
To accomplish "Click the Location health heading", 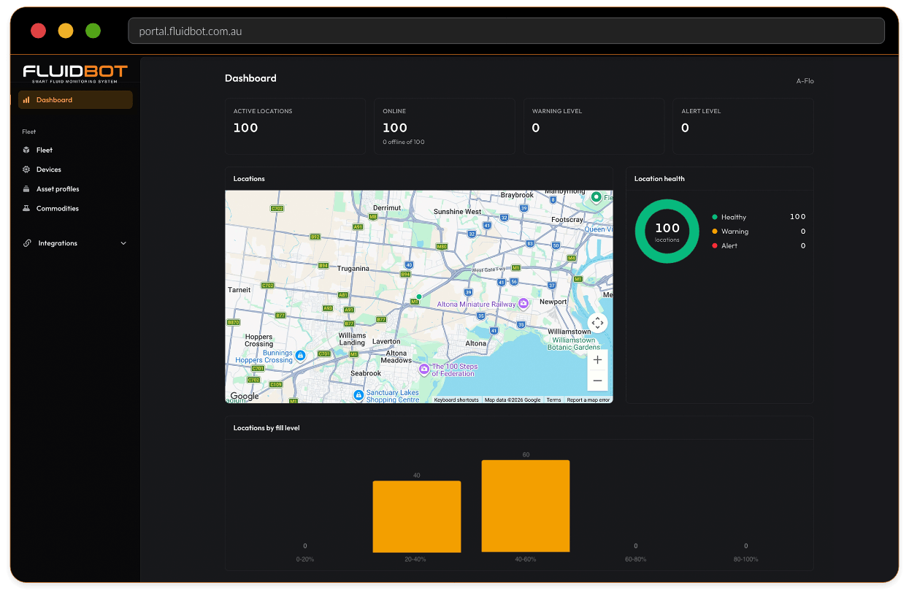I will 659,179.
